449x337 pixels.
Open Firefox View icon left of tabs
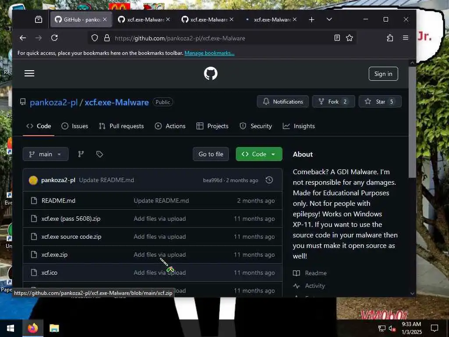[39, 19]
